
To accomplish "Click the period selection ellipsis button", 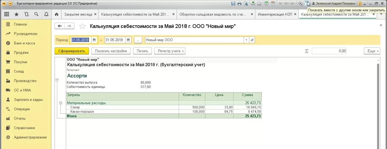I will click(138, 40).
